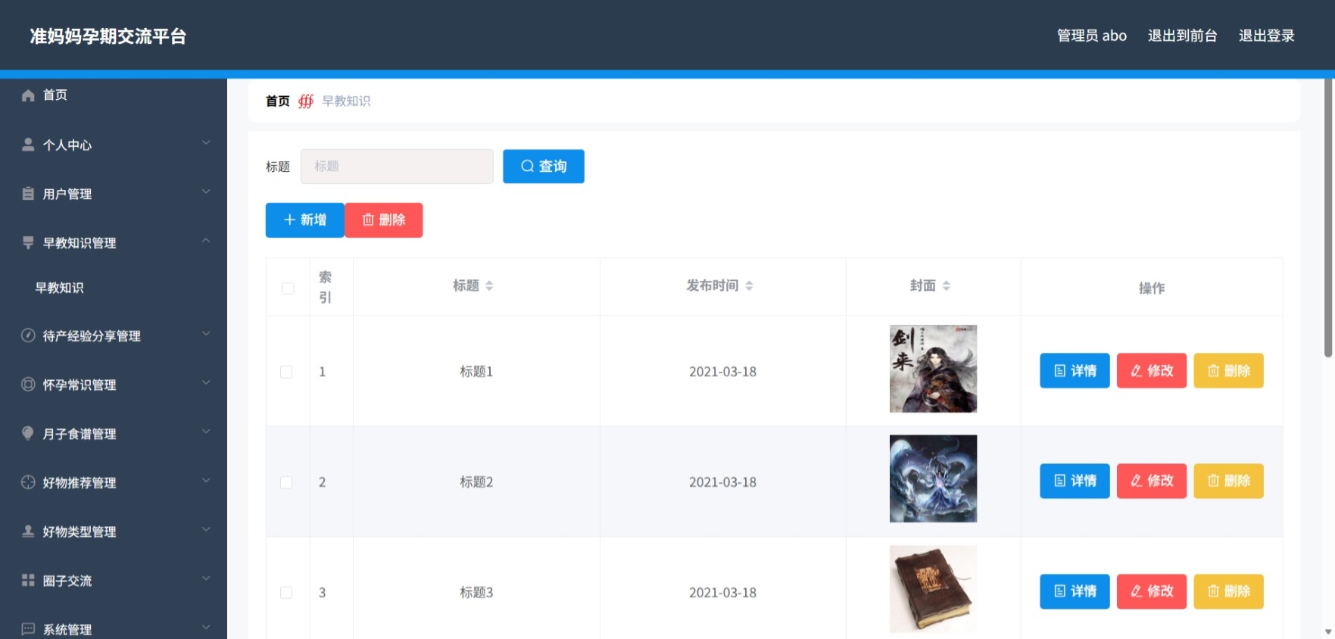The image size is (1335, 639).
Task: Click the red 删除 batch delete button
Action: point(384,220)
